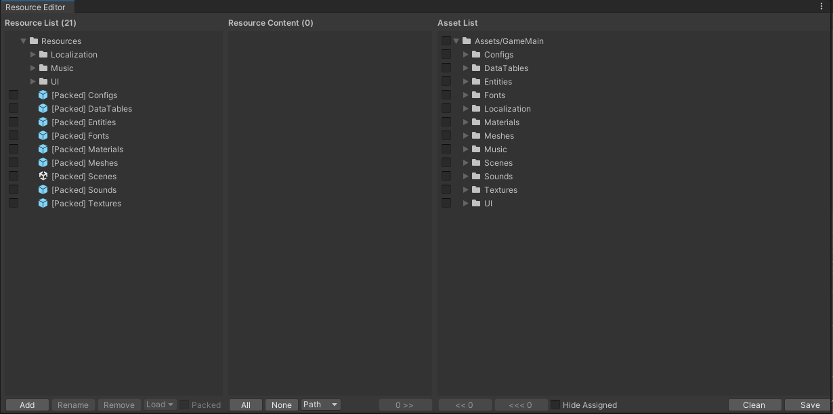Viewport: 833px width, 414px height.
Task: Click the cube icon beside [Packed] Sounds
Action: 43,189
